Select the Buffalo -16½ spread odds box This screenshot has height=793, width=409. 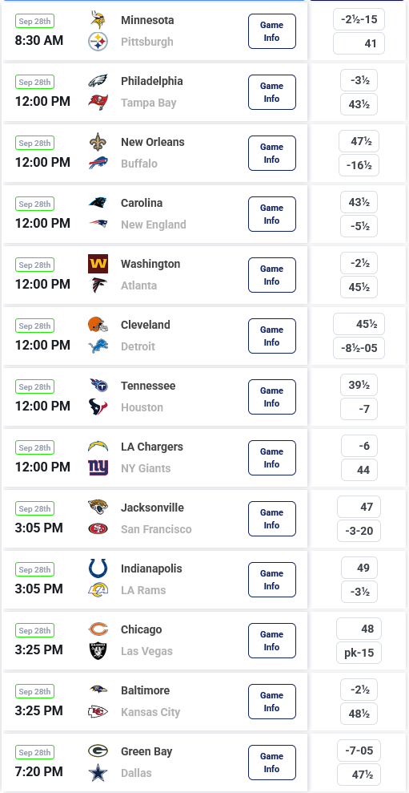(x=359, y=165)
